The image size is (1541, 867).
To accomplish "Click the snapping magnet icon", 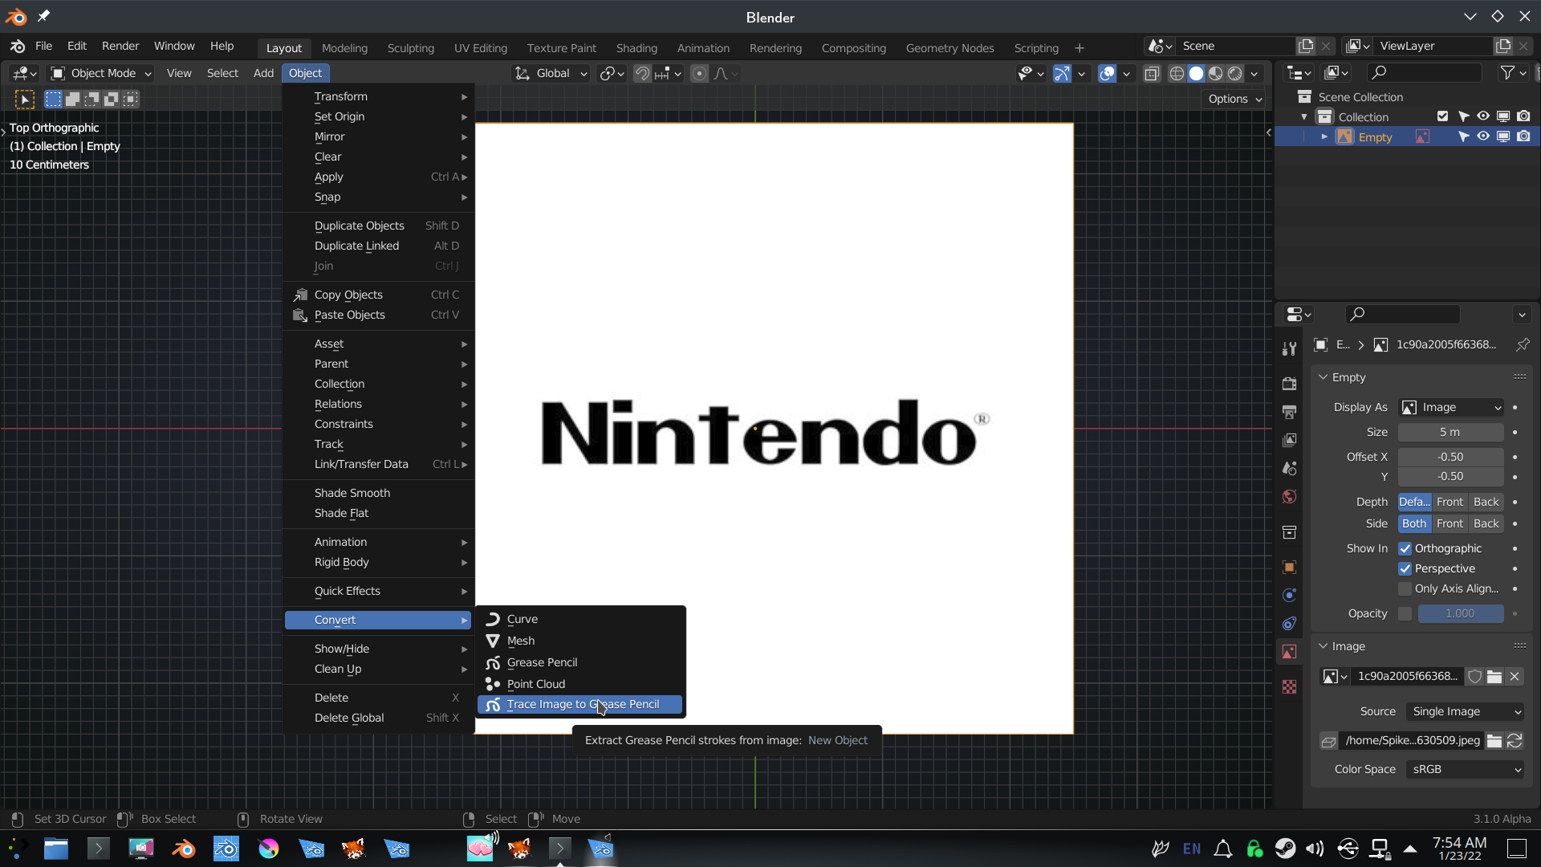I will point(642,73).
